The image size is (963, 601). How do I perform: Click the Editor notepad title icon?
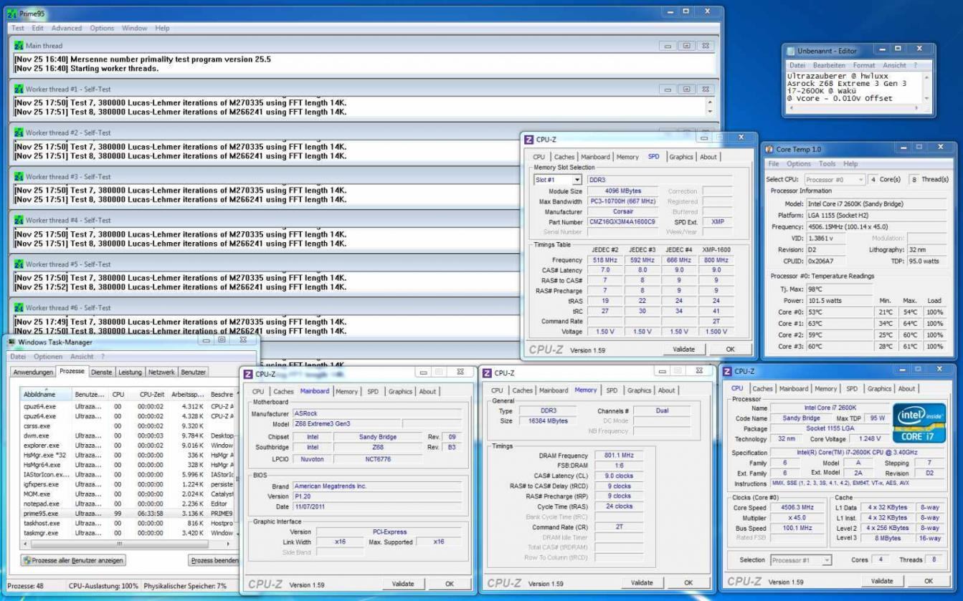[792, 51]
